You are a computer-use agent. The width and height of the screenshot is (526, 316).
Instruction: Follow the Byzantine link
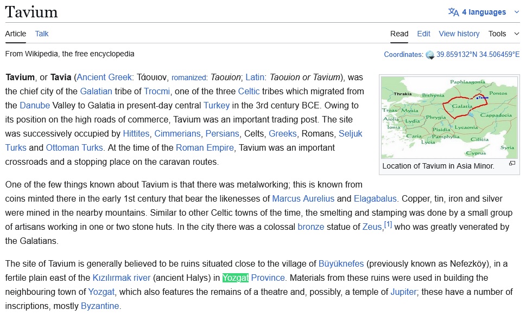(100, 306)
